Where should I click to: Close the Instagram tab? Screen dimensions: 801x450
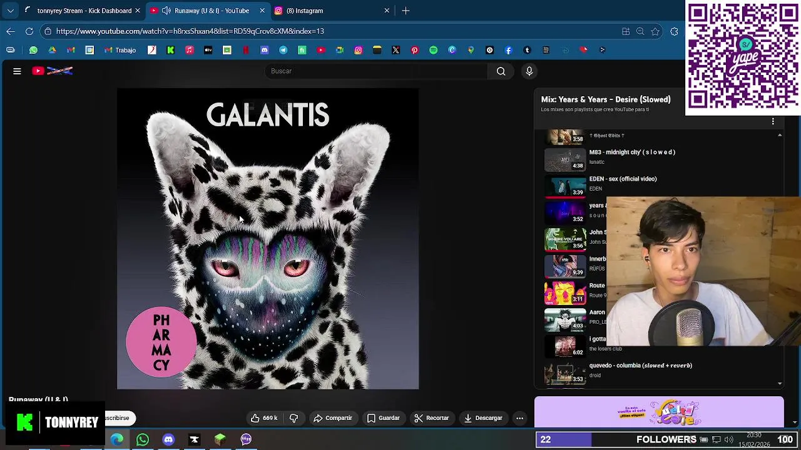[x=387, y=11]
